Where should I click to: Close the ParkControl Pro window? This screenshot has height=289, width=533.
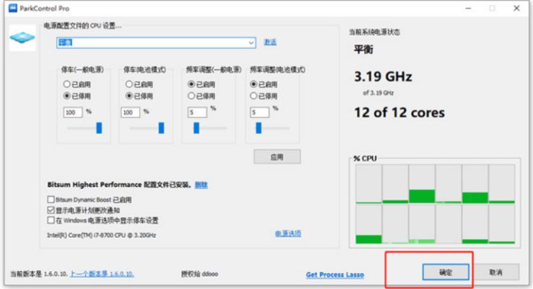coord(516,8)
